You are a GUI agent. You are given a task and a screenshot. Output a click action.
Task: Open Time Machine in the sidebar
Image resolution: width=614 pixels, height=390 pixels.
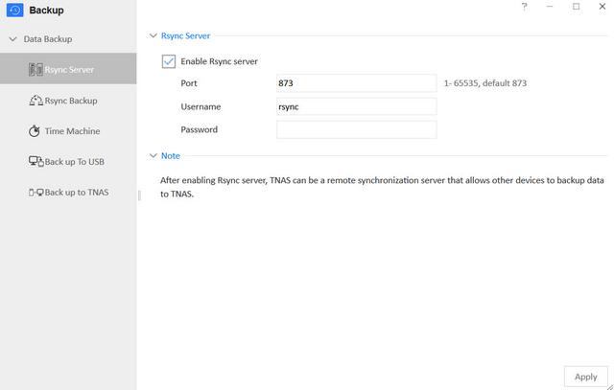point(68,131)
